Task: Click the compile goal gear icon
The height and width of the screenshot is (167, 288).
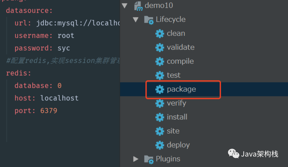Action: (x=159, y=61)
